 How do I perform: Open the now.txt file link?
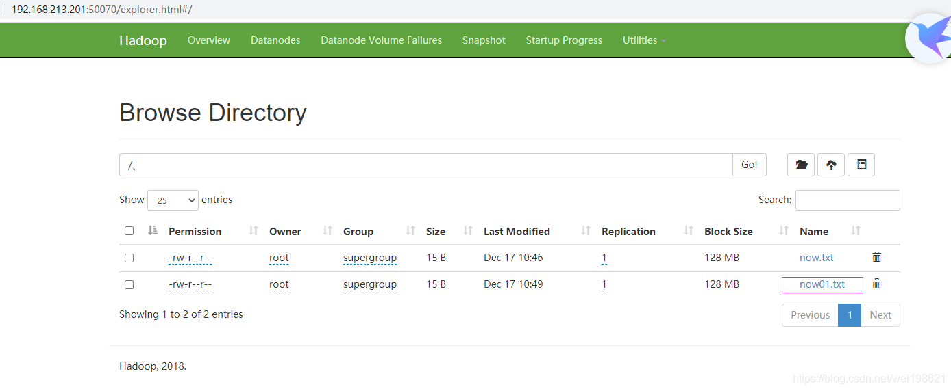point(817,258)
